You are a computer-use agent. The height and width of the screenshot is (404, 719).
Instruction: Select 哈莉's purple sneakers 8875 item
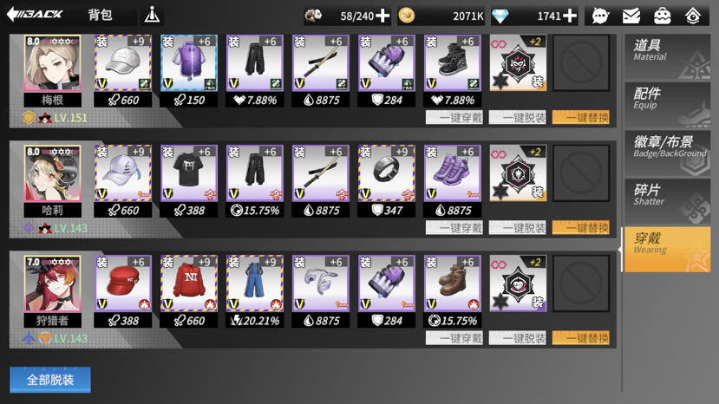pos(452,173)
